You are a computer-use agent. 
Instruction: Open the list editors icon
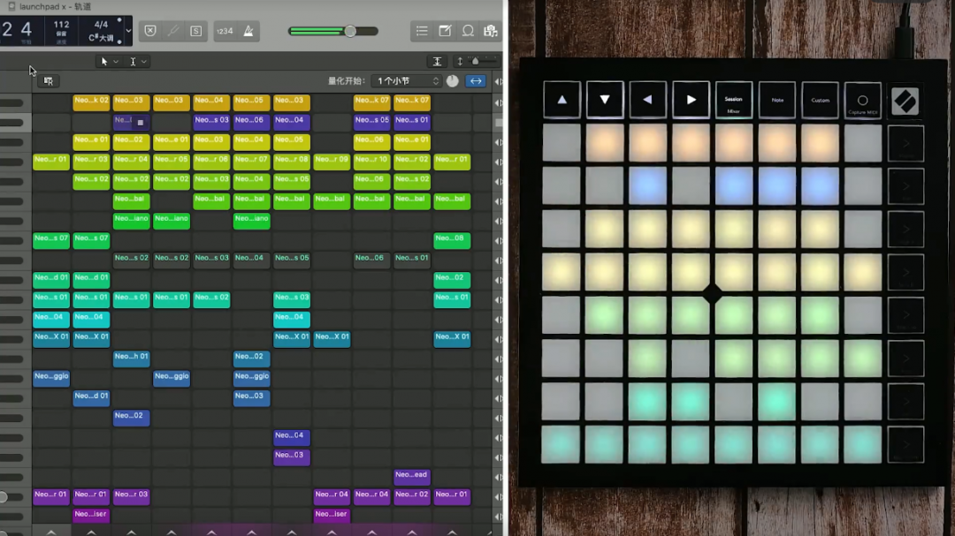(422, 31)
